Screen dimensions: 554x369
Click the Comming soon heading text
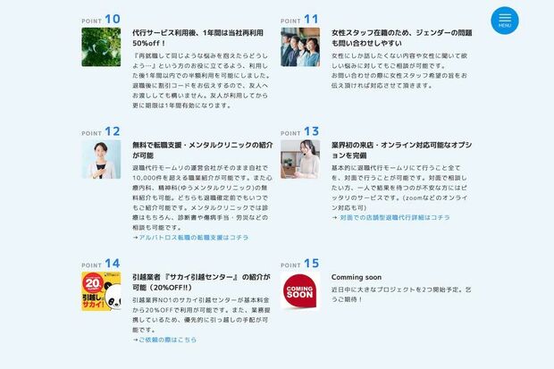357,278
